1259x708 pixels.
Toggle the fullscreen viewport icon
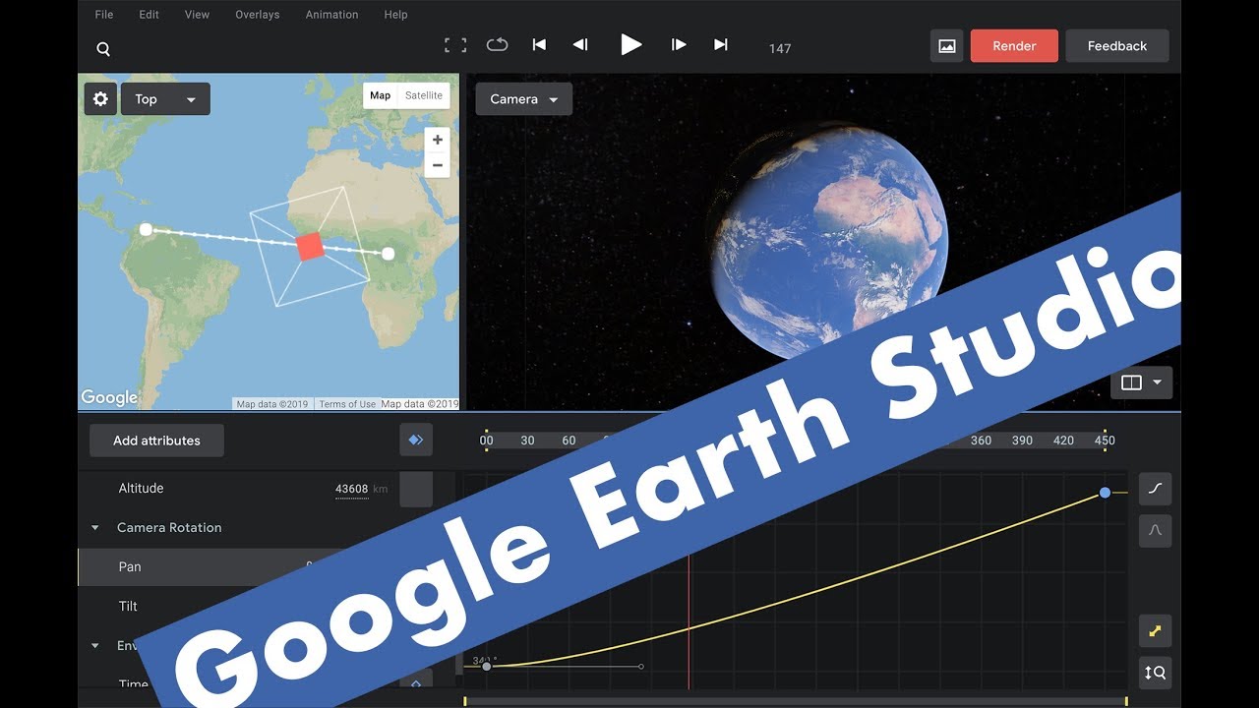click(455, 45)
